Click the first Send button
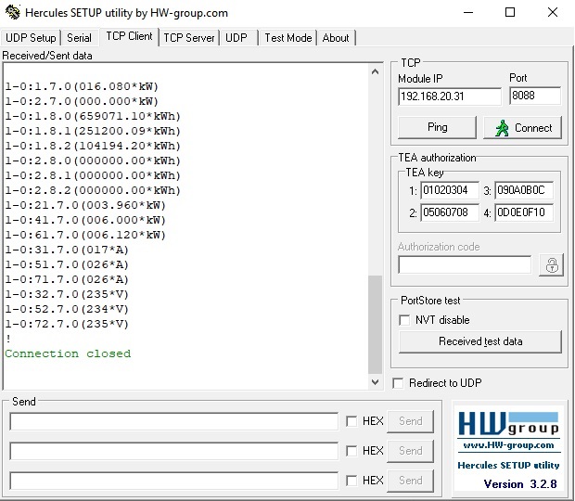The image size is (575, 501). (410, 421)
